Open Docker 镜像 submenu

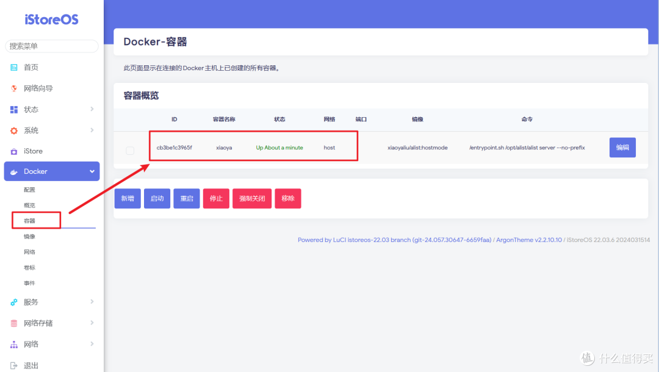[29, 237]
